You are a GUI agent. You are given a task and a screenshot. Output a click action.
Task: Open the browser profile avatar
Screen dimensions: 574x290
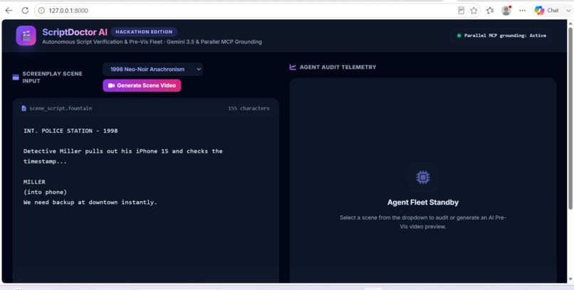pos(506,11)
